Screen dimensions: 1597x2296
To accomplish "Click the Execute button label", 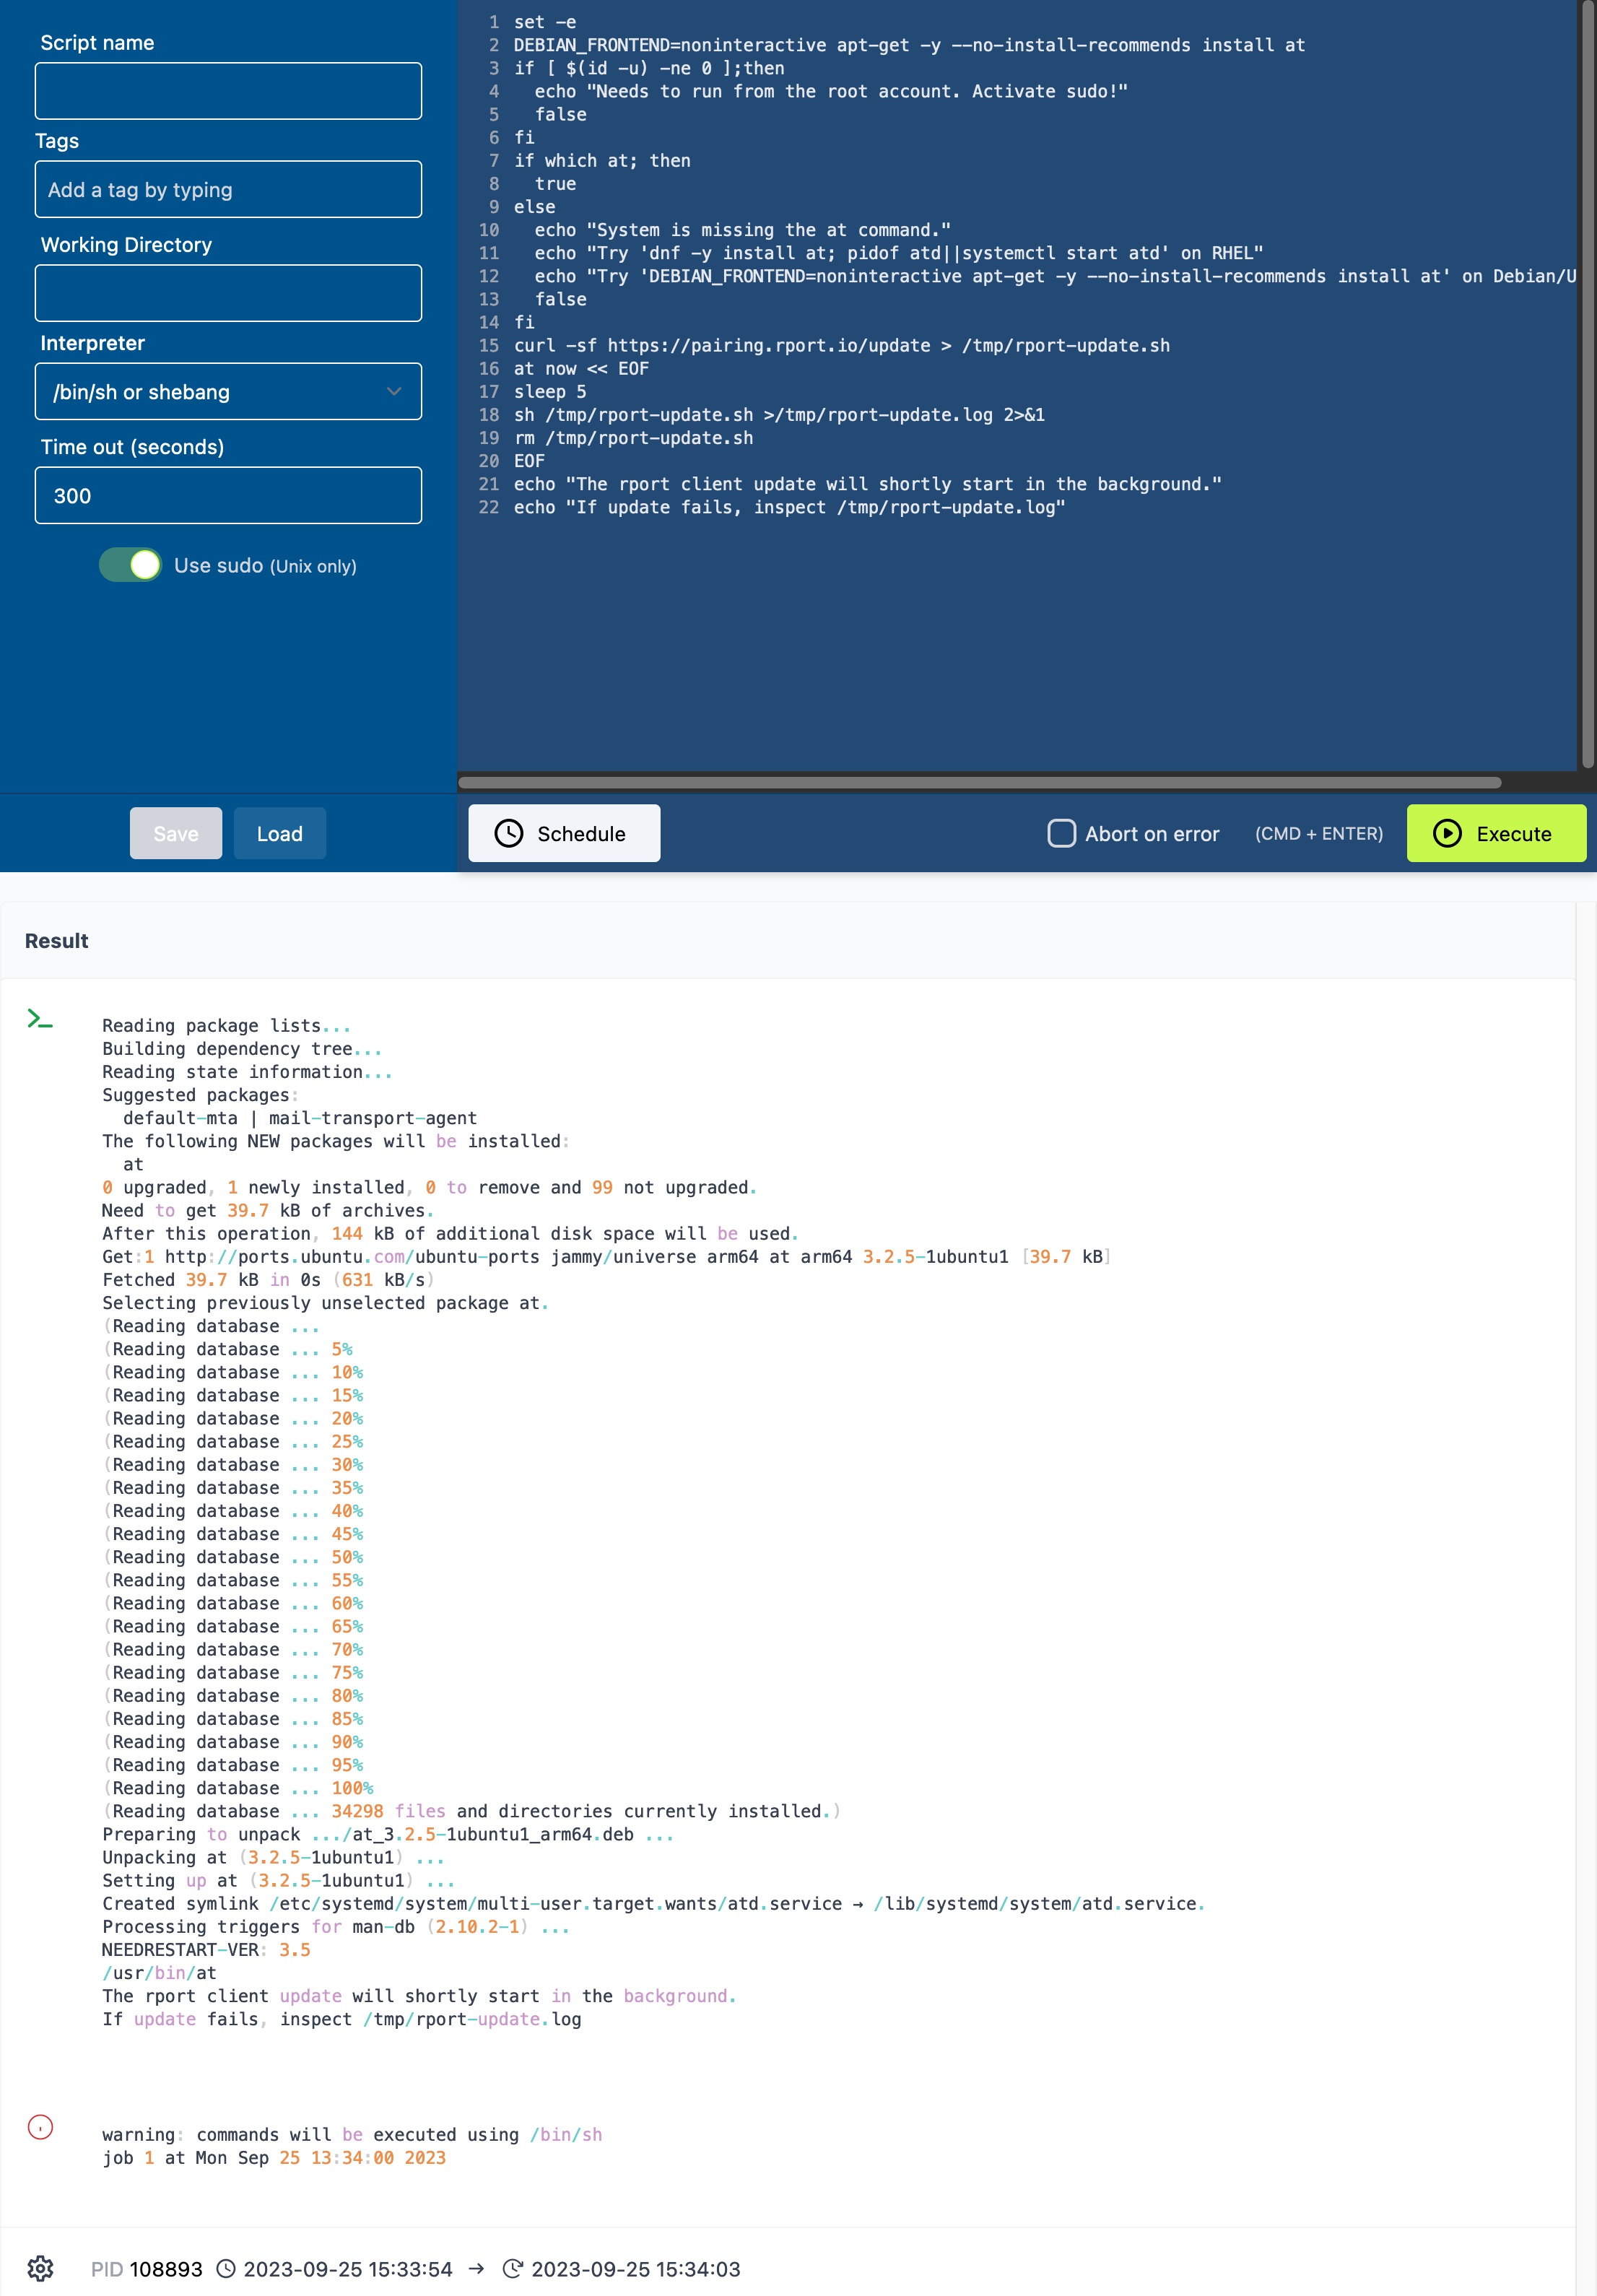I will click(1513, 834).
